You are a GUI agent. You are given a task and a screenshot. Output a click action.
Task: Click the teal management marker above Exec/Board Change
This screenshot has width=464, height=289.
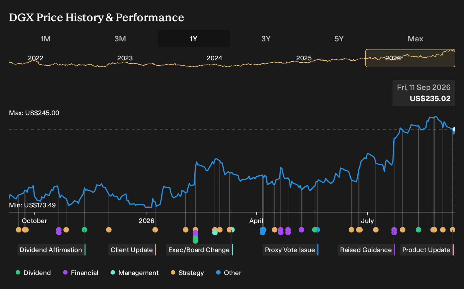click(x=232, y=230)
